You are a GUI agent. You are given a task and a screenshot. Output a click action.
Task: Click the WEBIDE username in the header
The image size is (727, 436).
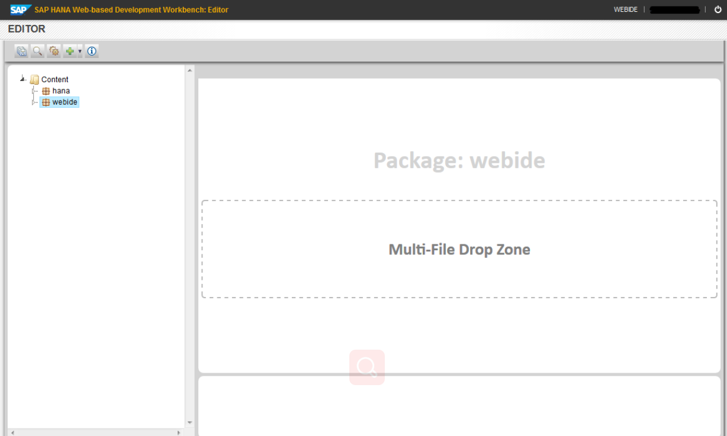tap(625, 9)
